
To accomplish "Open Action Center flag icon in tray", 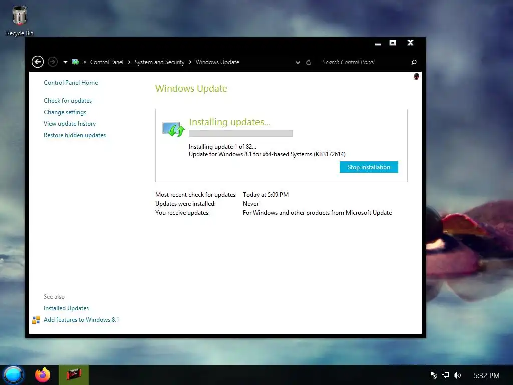I will pos(433,375).
